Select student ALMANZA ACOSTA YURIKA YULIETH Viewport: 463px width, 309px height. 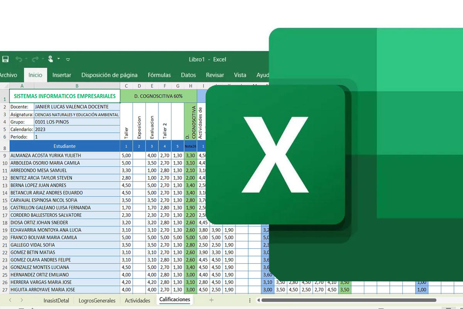(x=65, y=155)
